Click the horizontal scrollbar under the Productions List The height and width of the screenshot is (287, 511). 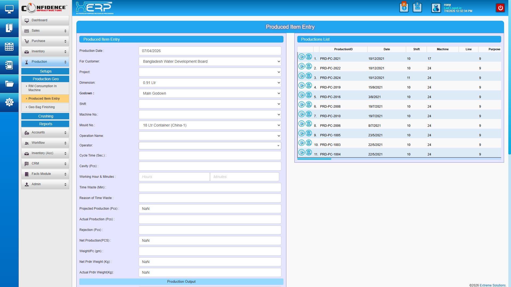pyautogui.click(x=314, y=159)
